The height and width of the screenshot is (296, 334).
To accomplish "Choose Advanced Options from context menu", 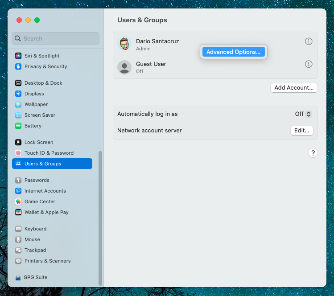I will coord(234,52).
